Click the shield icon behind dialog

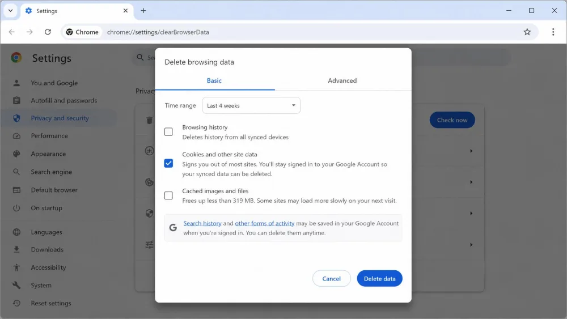pyautogui.click(x=149, y=213)
